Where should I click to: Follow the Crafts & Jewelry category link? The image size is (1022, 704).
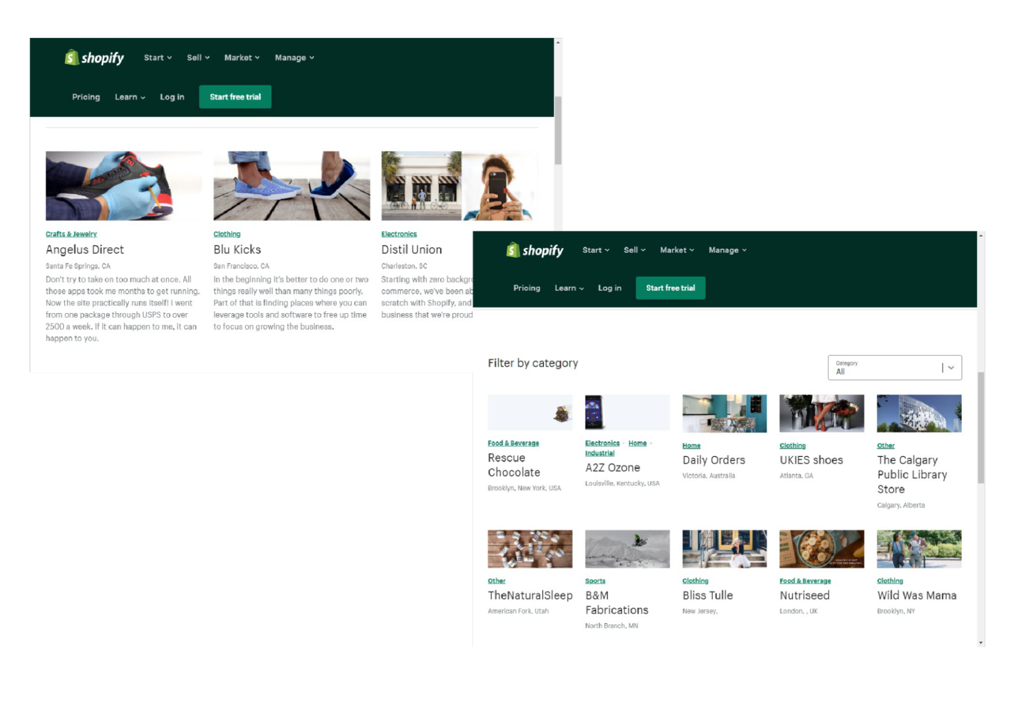click(71, 234)
